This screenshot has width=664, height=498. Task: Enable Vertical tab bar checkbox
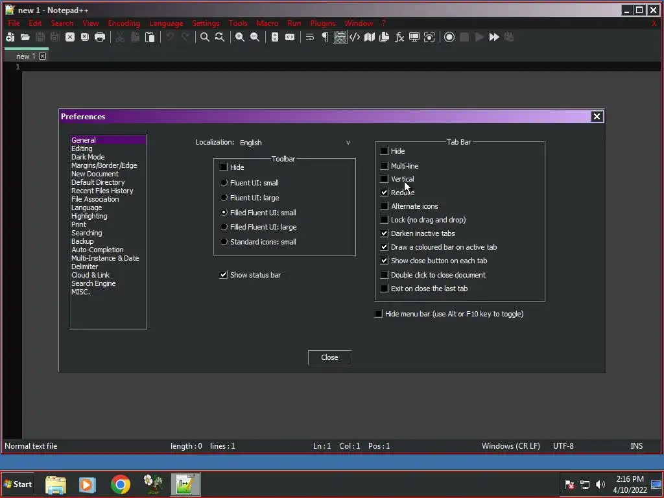384,179
